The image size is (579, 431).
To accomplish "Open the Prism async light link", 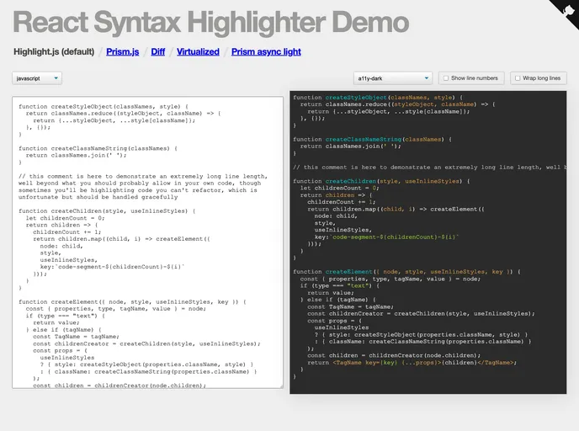I will click(266, 52).
